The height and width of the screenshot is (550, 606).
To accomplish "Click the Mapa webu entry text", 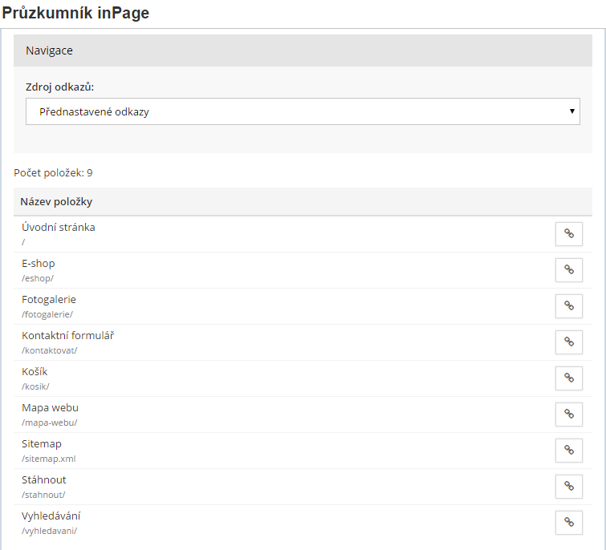I will coord(50,407).
